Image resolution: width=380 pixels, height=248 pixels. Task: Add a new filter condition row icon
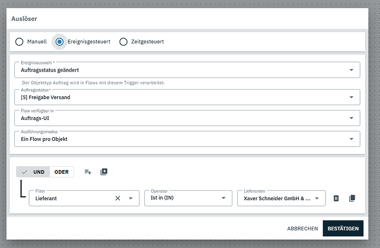click(x=88, y=172)
